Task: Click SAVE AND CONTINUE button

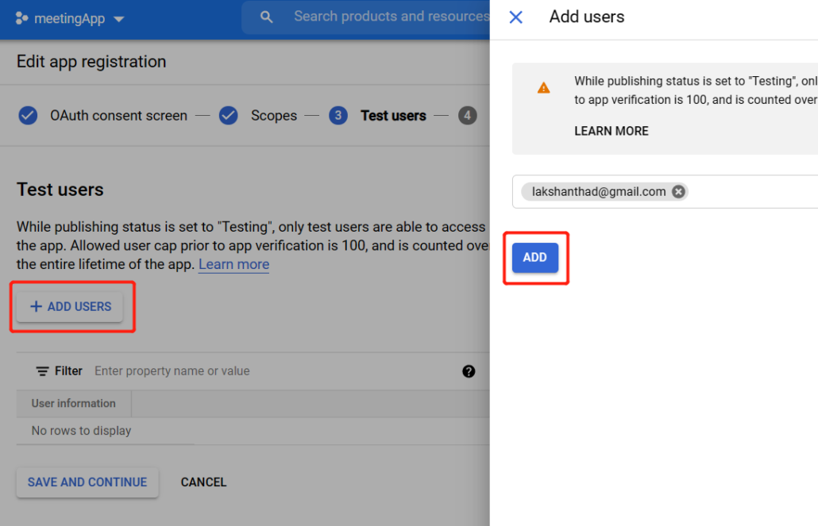Action: point(87,482)
